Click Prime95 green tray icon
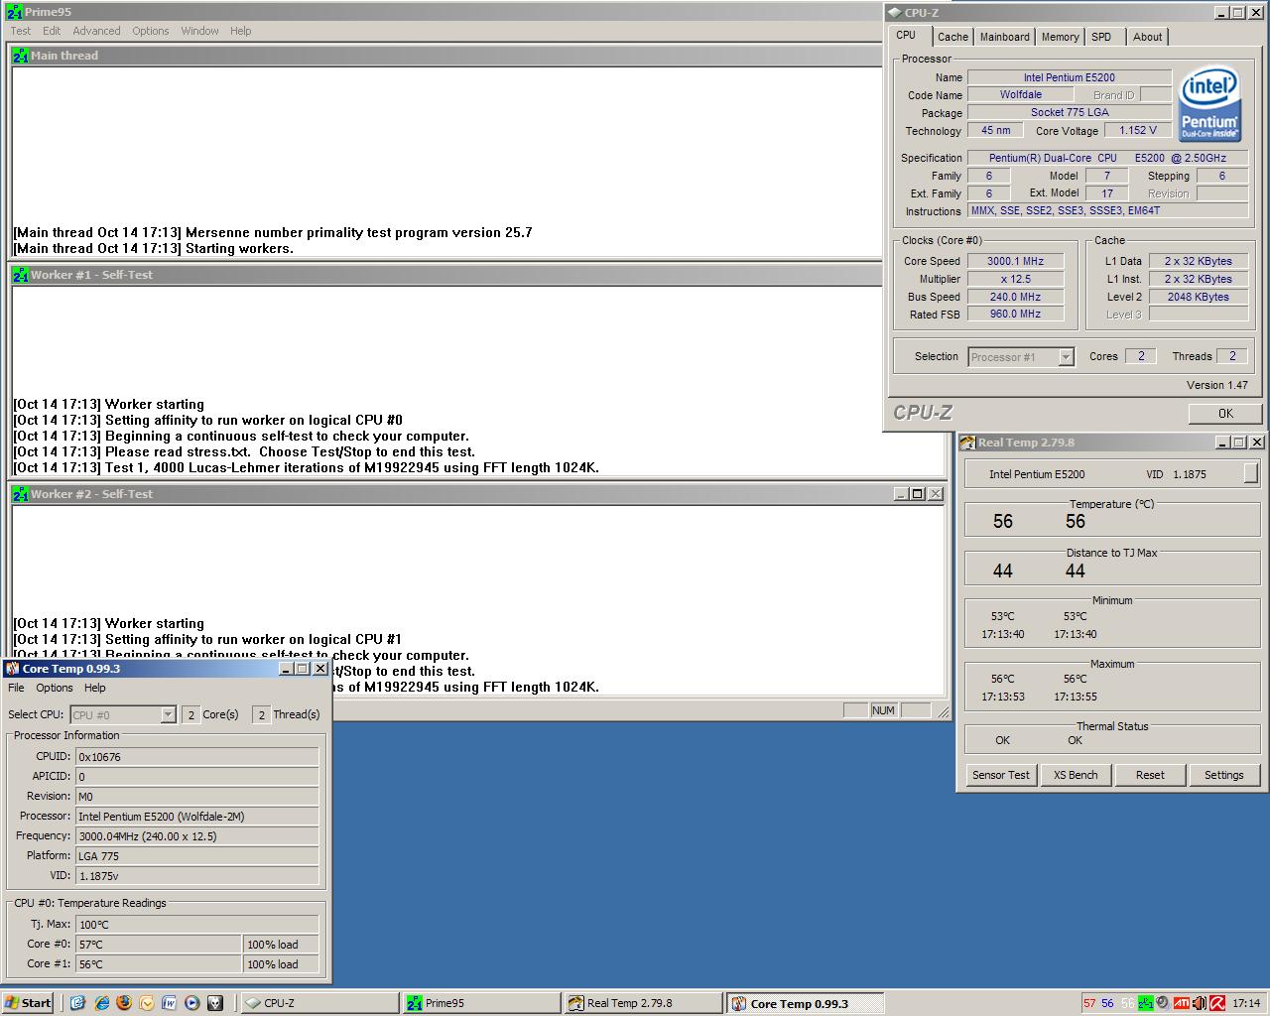The image size is (1270, 1016). (x=1146, y=1003)
